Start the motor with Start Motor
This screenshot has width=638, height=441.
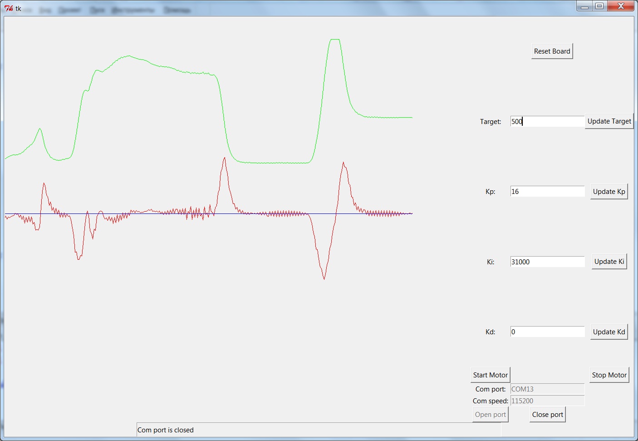pos(490,375)
